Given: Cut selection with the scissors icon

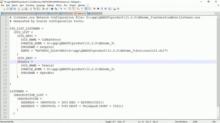Looking at the screenshot, I should coord(31,9).
